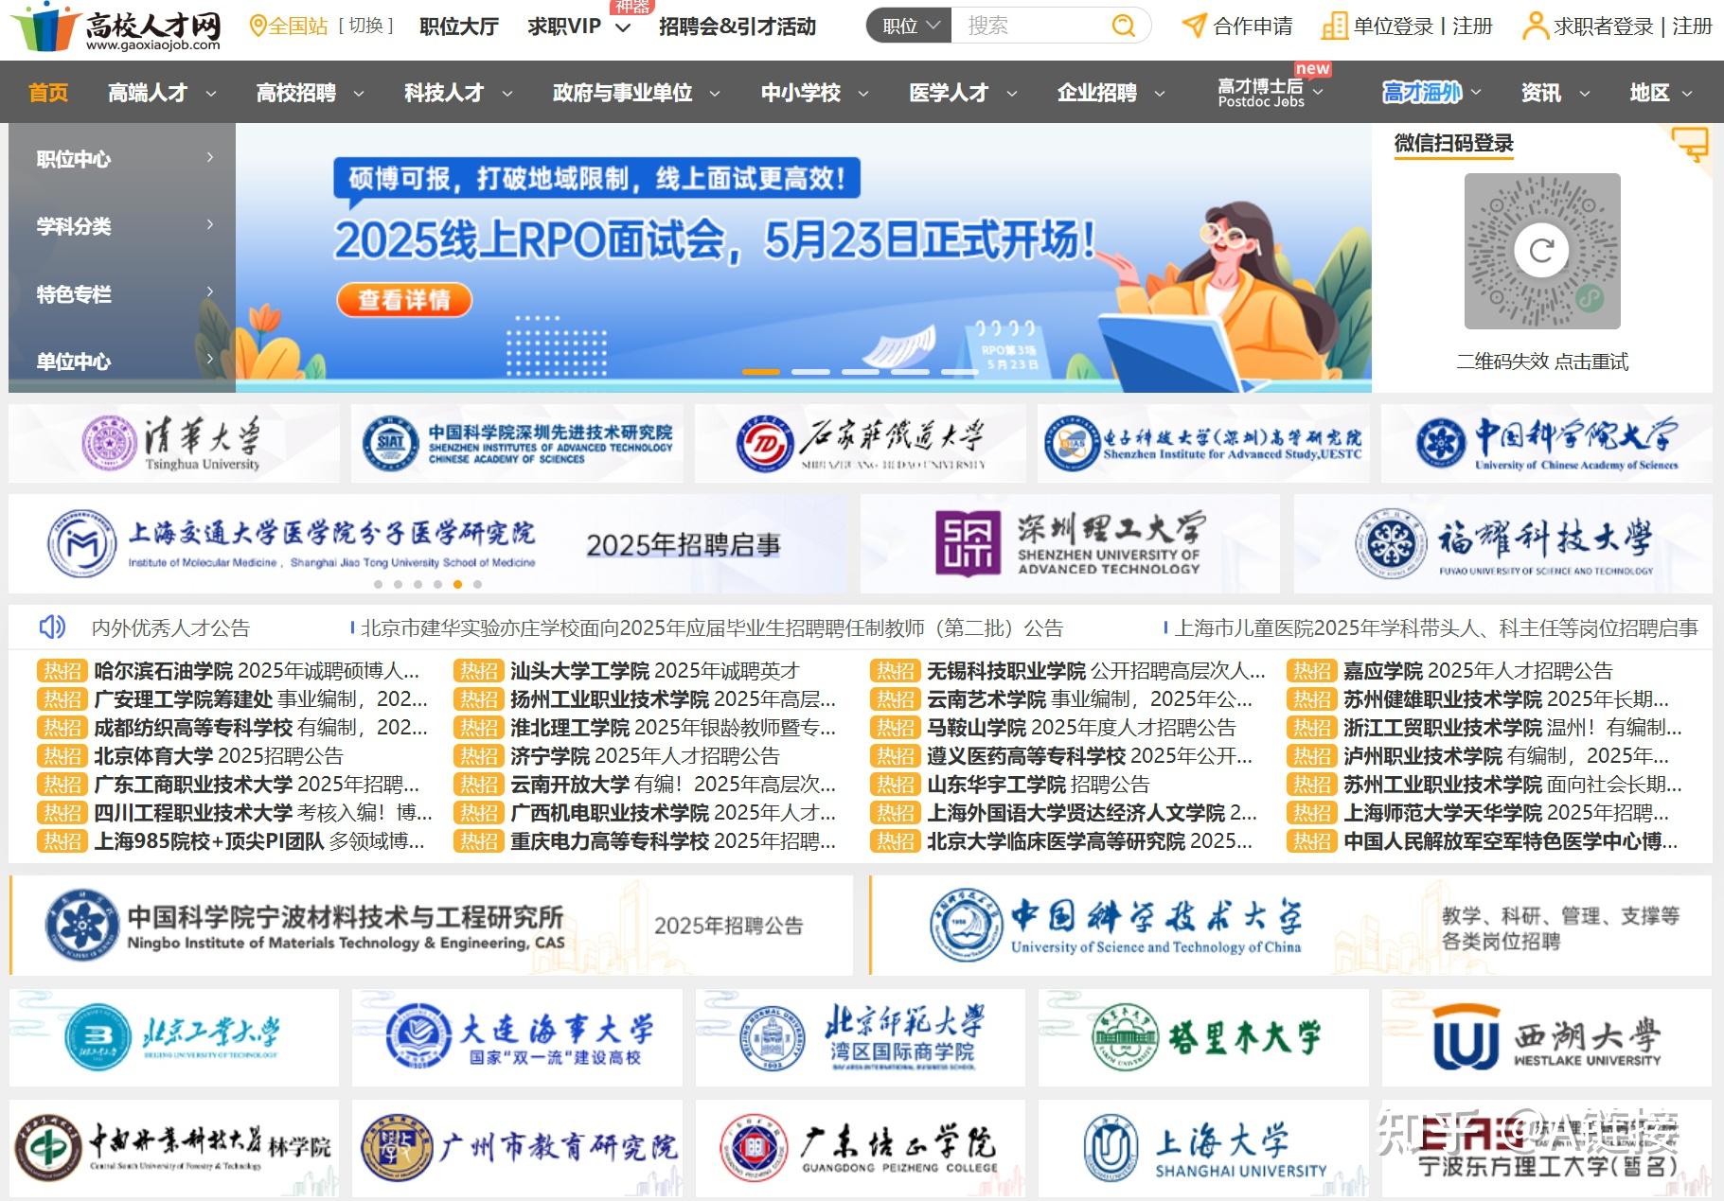Screen dimensions: 1724x1201
Task: Open the 中小学校 nav item
Action: tap(801, 92)
